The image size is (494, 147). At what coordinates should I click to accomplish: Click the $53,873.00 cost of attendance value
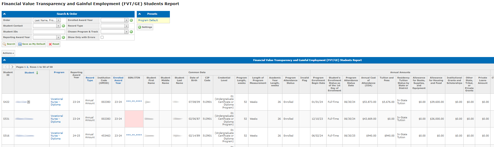[369, 102]
